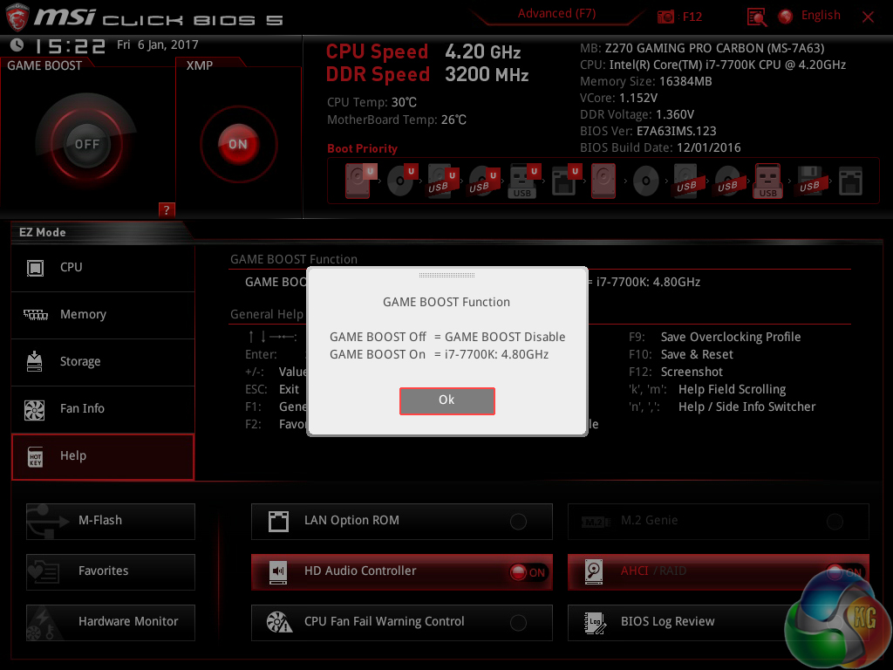Select the last legacy network boot icon
Viewport: 893px width, 670px height.
pos(850,181)
